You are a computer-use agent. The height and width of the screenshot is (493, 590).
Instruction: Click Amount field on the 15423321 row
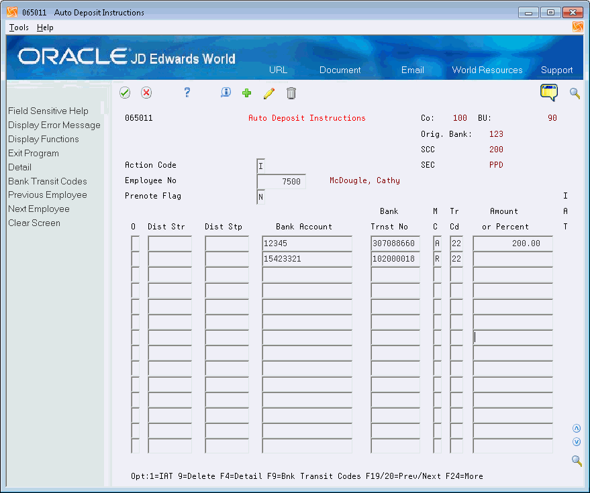[x=513, y=259]
